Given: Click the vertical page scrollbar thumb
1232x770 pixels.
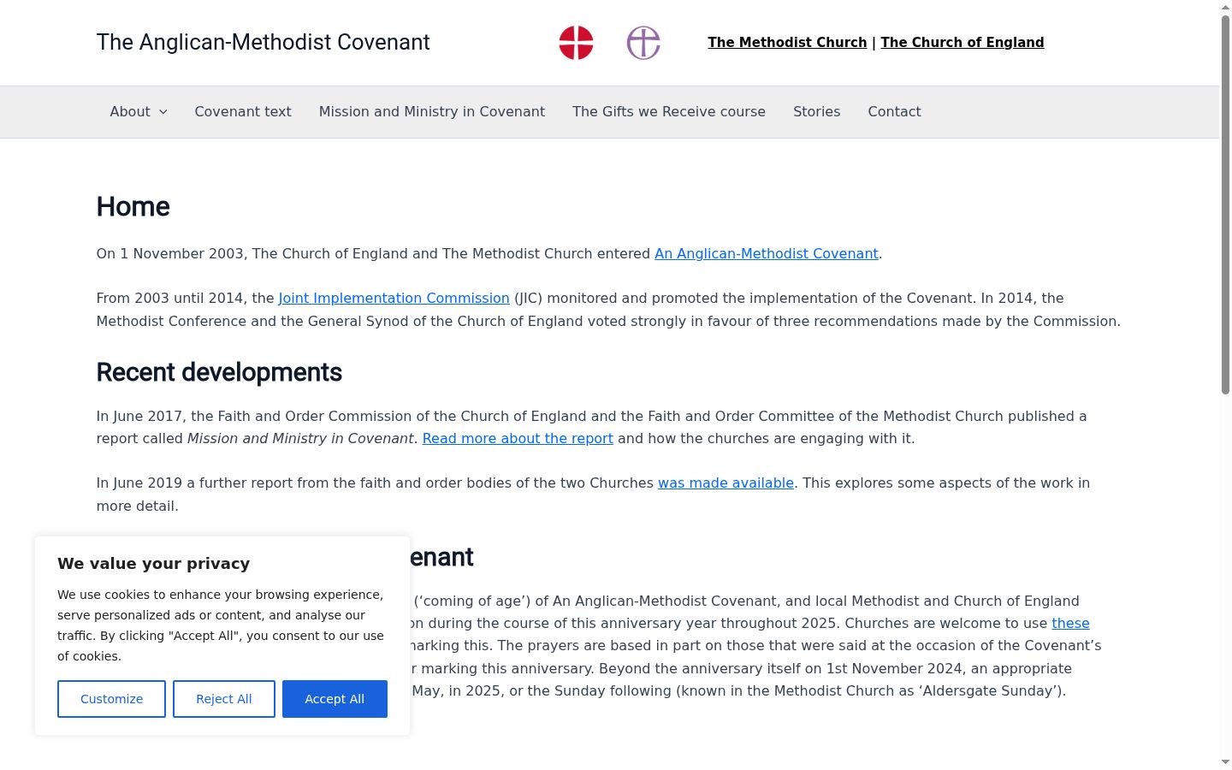Looking at the screenshot, I should 1225,204.
